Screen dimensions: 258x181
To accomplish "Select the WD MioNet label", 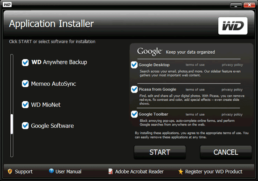I will click(46, 105).
